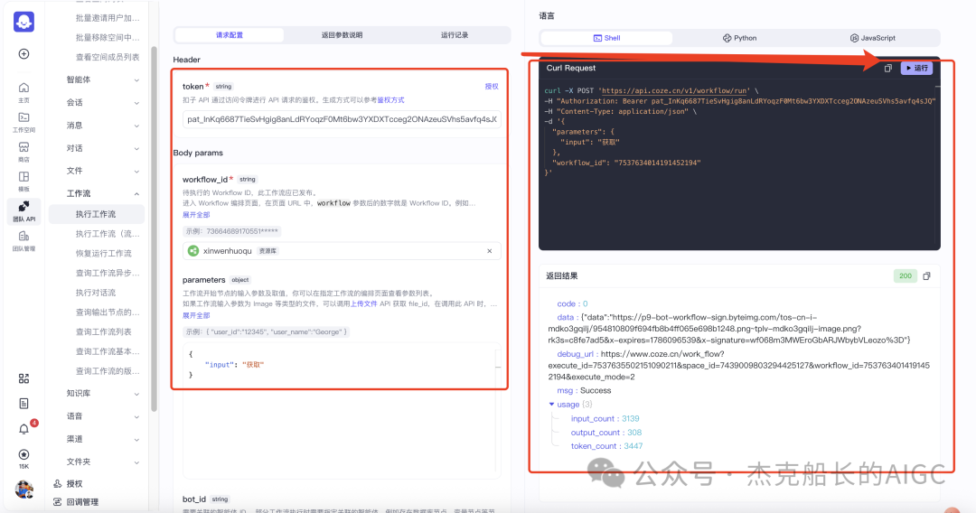The width and height of the screenshot is (976, 513).
Task: Open the 商店 store icon
Action: (x=23, y=152)
